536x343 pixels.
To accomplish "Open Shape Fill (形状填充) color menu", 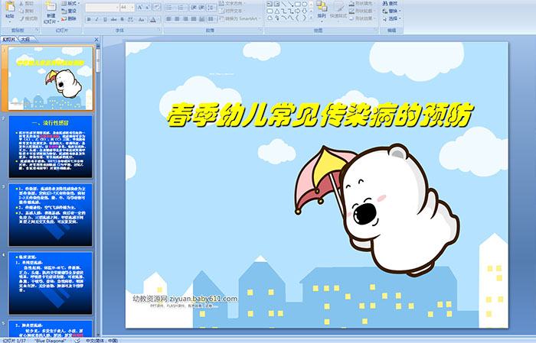I will pyautogui.click(x=361, y=3).
